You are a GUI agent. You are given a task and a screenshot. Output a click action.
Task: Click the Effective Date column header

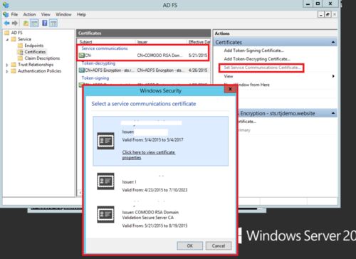point(199,42)
